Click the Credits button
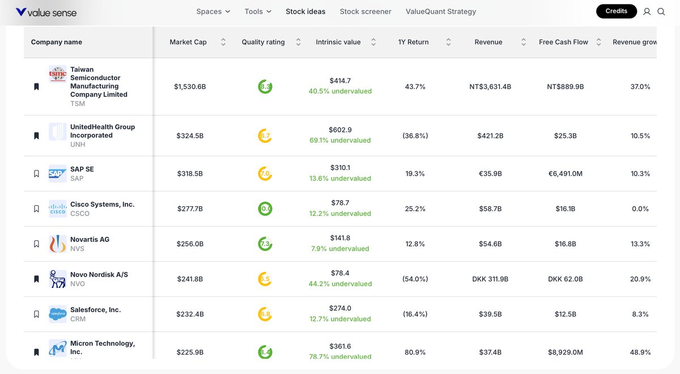 (617, 11)
